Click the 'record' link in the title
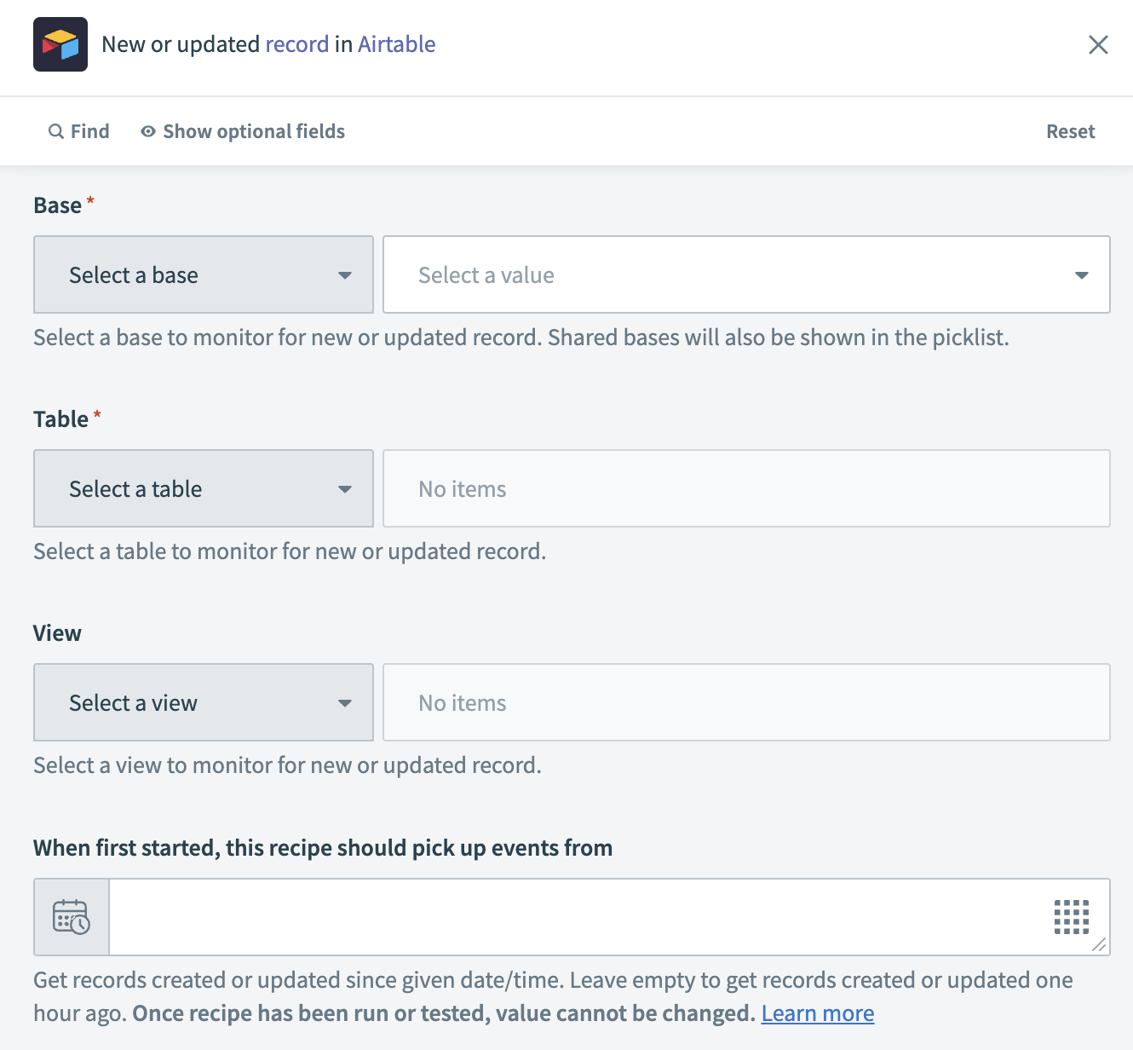 [x=296, y=44]
